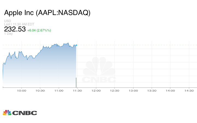This screenshot has height=123, width=197.
Task: Click the CNBC watermark in chart center
Action: click(99, 70)
